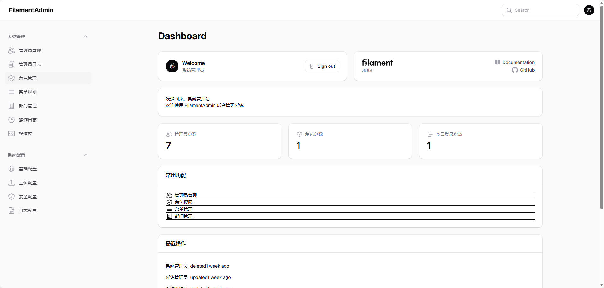Click the magnifier icon in the search box
Screen dimensions: 604x288
pos(509,10)
